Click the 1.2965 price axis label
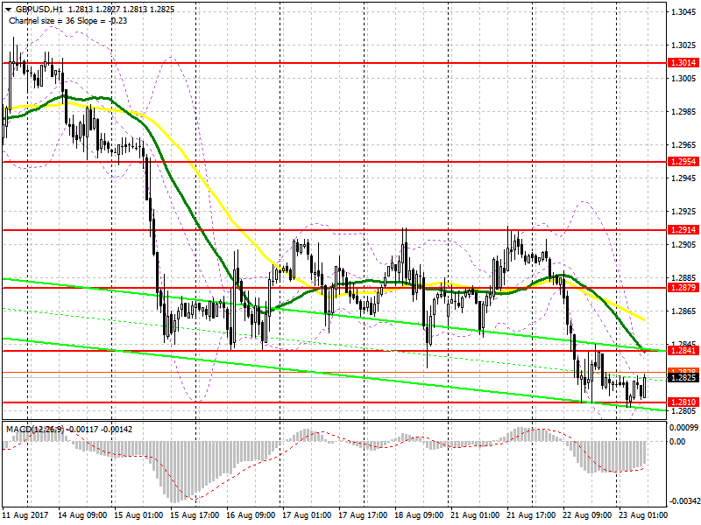 click(x=684, y=145)
